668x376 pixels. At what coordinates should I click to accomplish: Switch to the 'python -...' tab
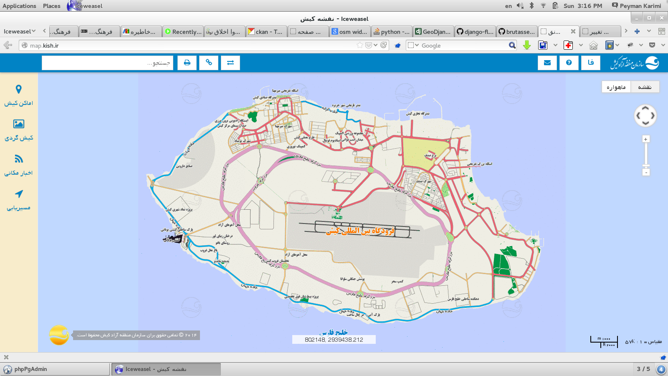(392, 31)
